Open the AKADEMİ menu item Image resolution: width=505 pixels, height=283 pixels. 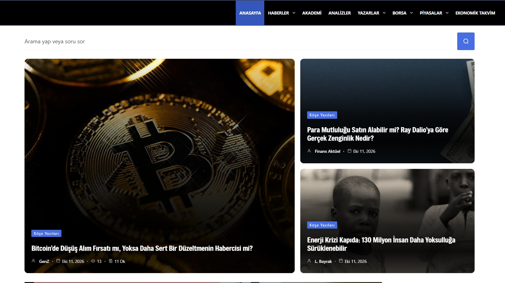pos(312,13)
